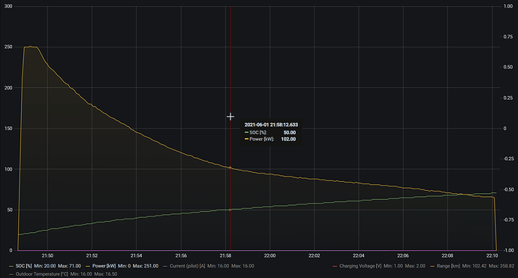This screenshot has width=518, height=278.
Task: Click Range legend 'Min: 102.42' value
Action: click(474, 266)
